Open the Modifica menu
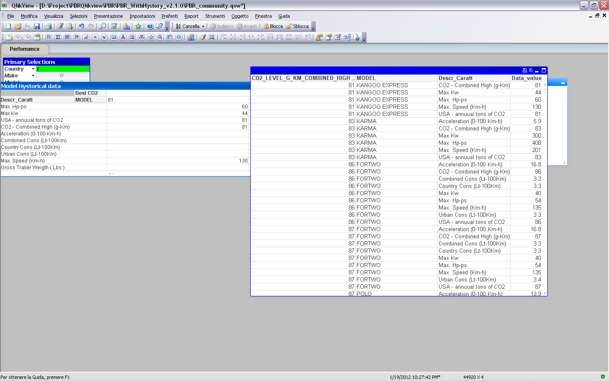The width and height of the screenshot is (609, 381). pos(29,16)
